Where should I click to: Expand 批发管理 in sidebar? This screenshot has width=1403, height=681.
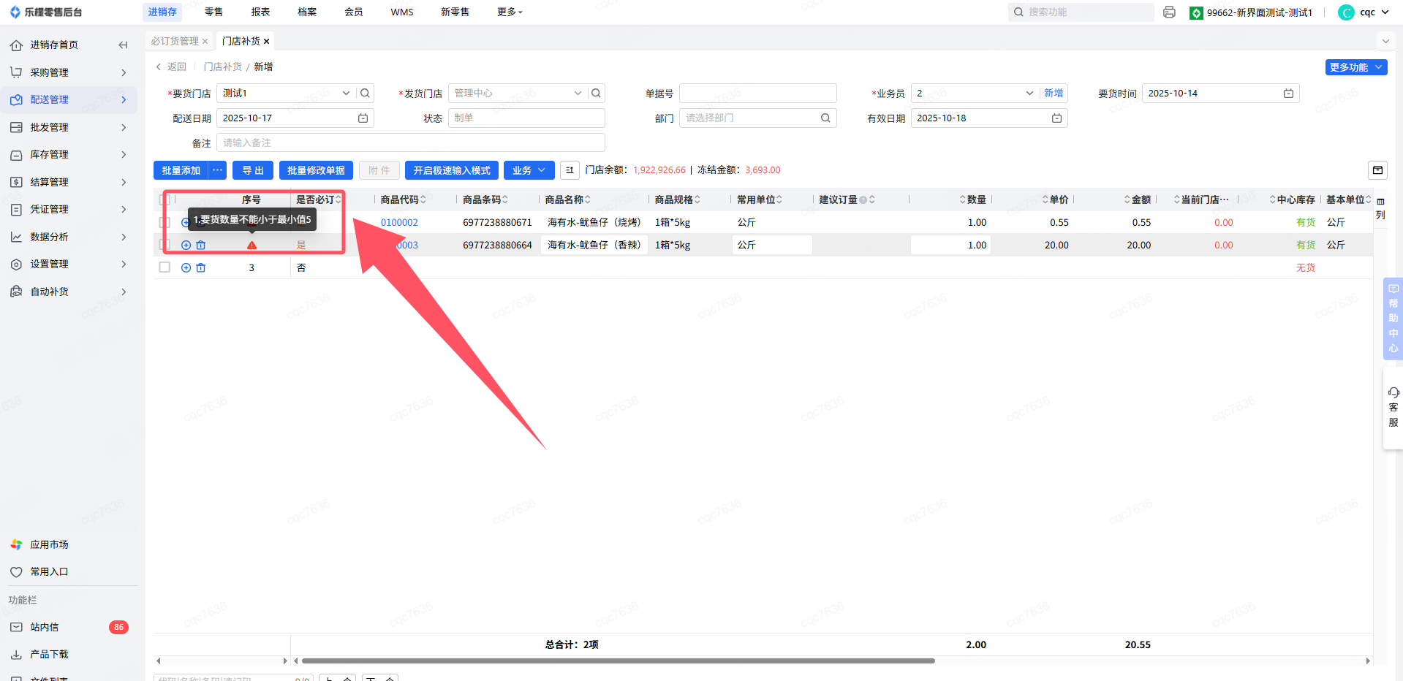[x=69, y=127]
